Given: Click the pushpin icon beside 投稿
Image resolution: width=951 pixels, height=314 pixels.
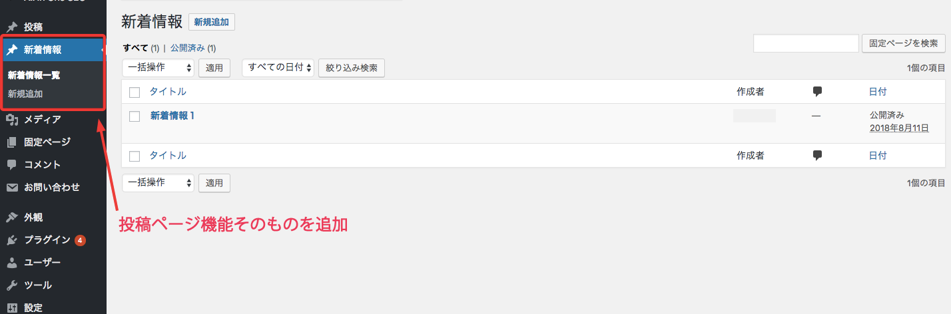Looking at the screenshot, I should 12,27.
